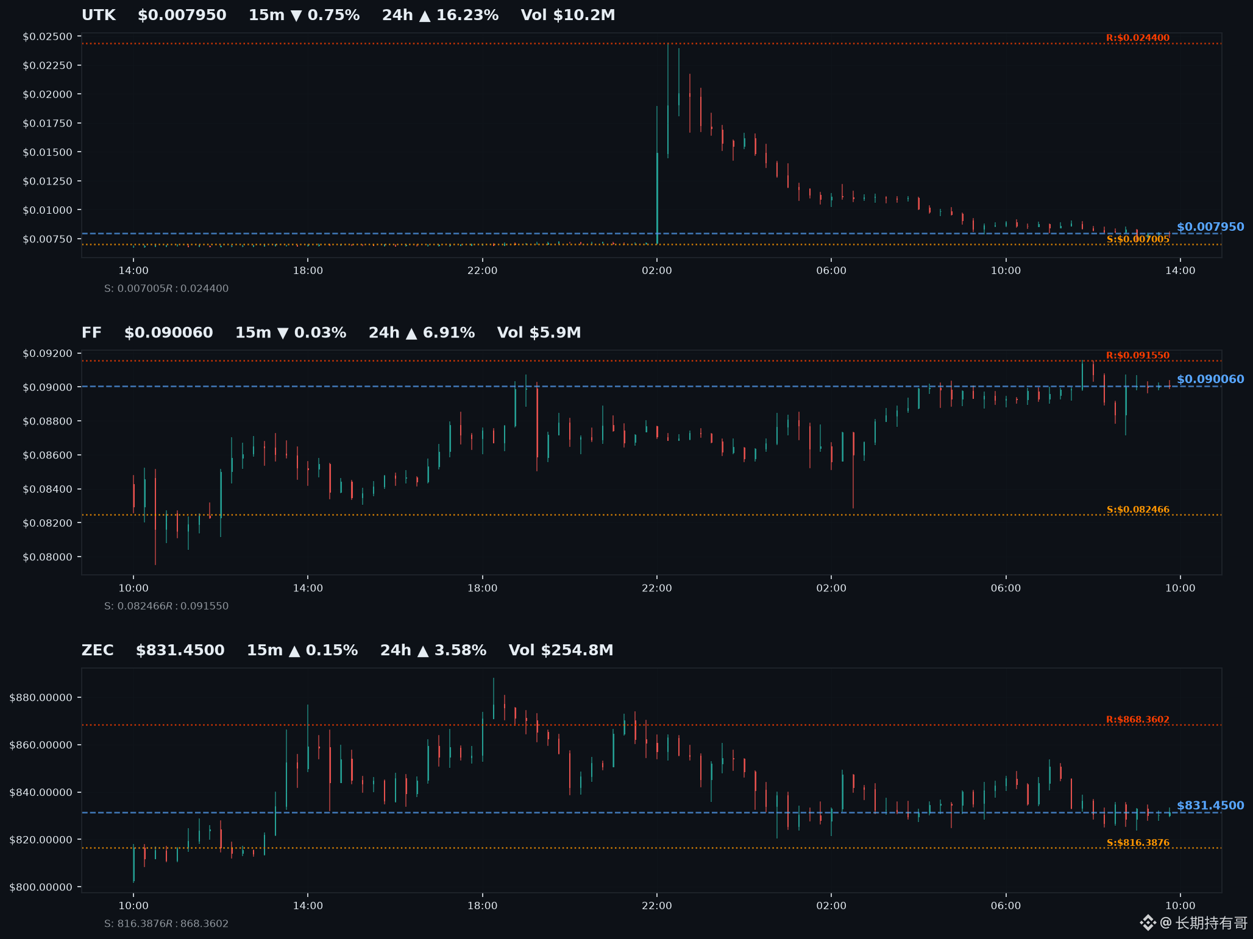The image size is (1253, 939).
Task: Select the ZEC header price $831.4500
Action: pyautogui.click(x=180, y=651)
